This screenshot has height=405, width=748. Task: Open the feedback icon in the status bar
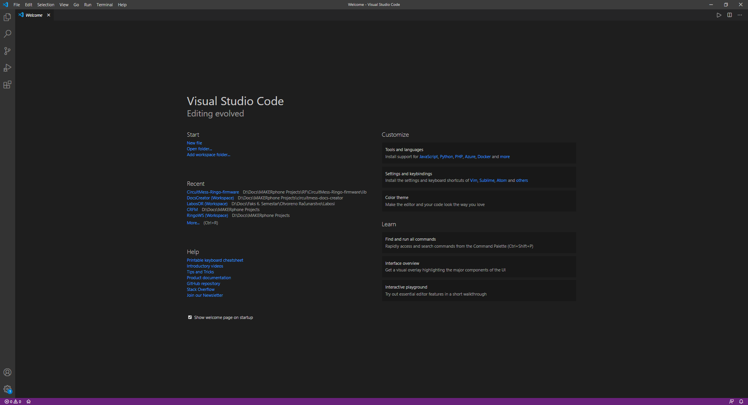(x=731, y=401)
